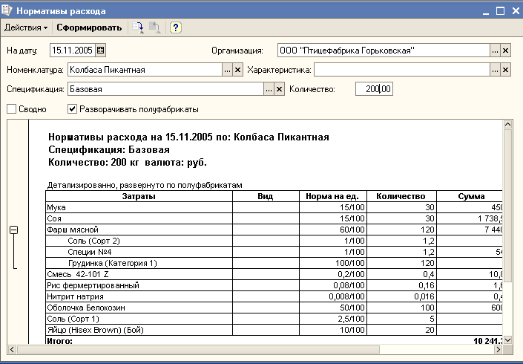The height and width of the screenshot is (364, 523).
Task: Click the На дату date field
Action: click(x=73, y=51)
